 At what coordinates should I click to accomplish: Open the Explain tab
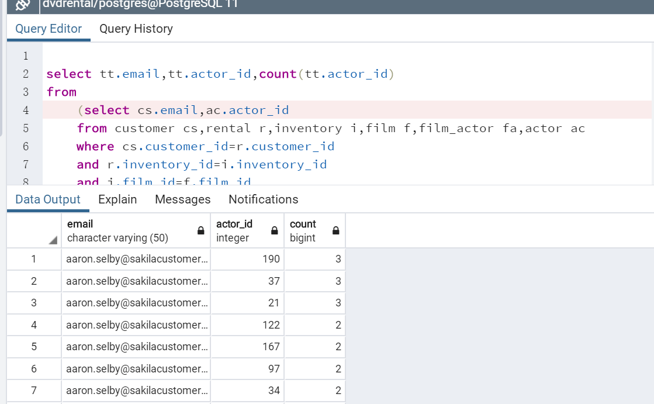pos(117,199)
